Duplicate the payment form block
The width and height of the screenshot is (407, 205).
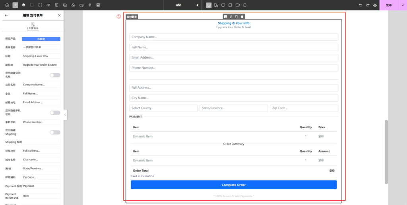(236, 17)
